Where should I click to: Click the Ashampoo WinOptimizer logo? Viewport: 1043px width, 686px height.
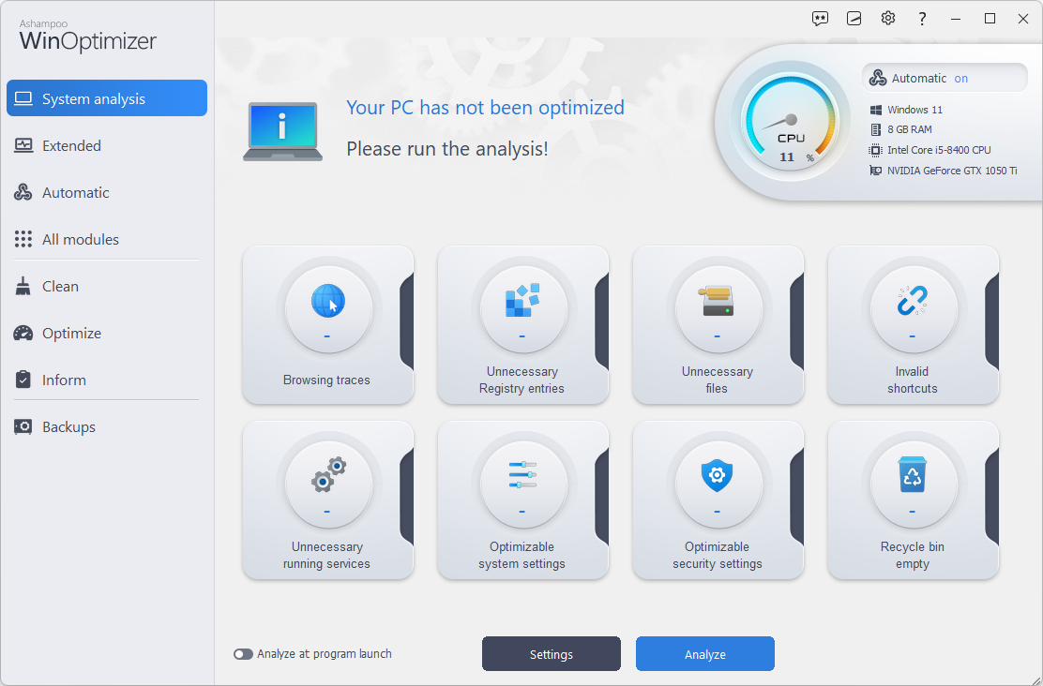pos(88,36)
